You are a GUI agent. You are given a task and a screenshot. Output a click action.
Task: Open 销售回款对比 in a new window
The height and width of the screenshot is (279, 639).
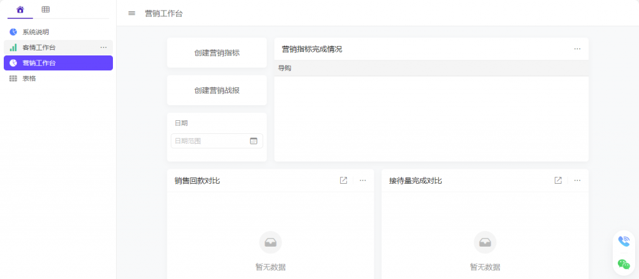pyautogui.click(x=344, y=180)
